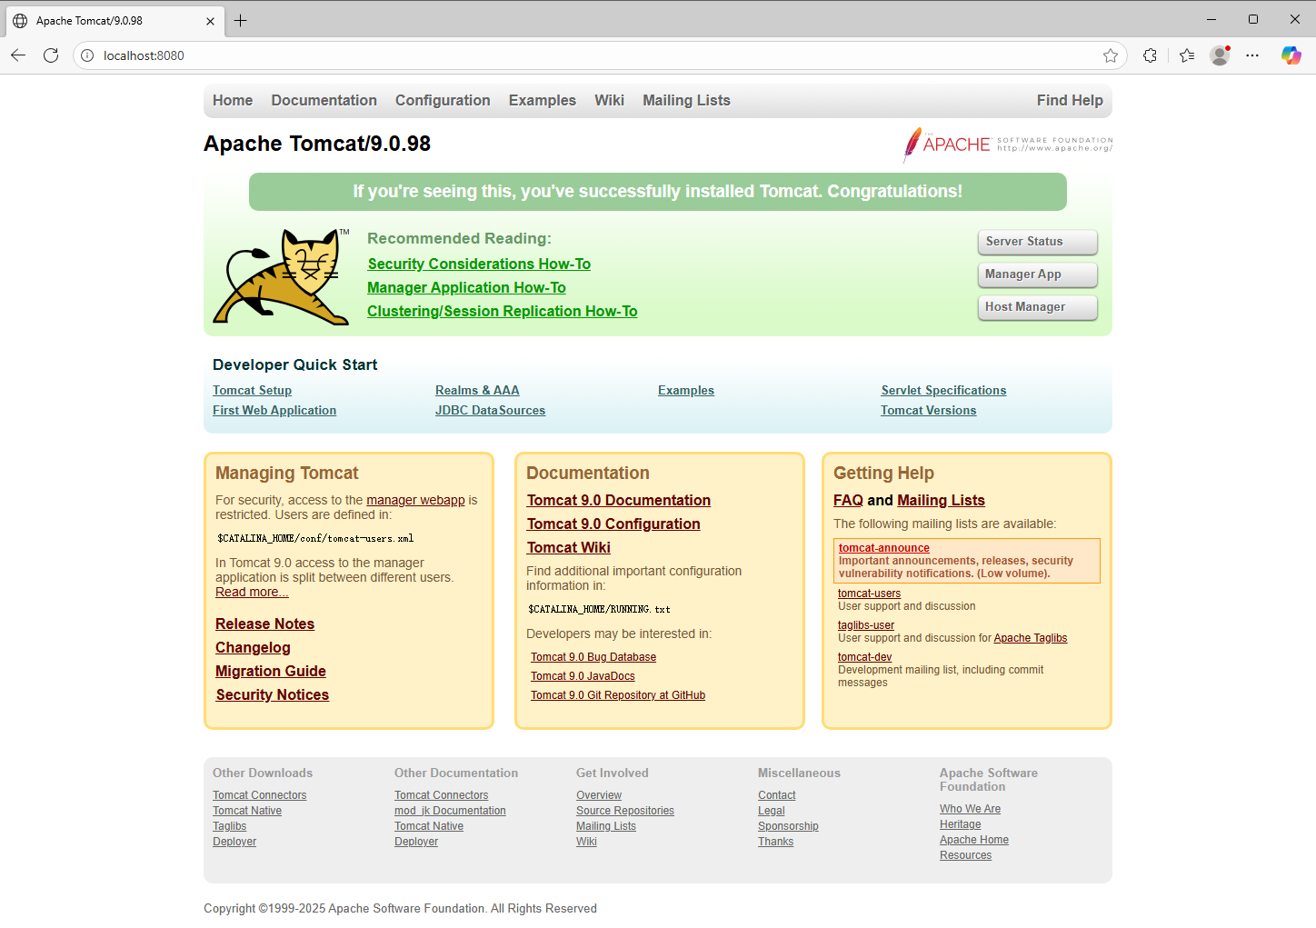Open Security Considerations How-To link
Image resolution: width=1316 pixels, height=928 pixels.
[x=479, y=264]
